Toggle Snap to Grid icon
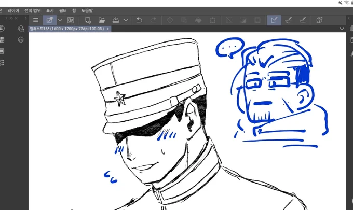353x210 pixels. [303, 20]
